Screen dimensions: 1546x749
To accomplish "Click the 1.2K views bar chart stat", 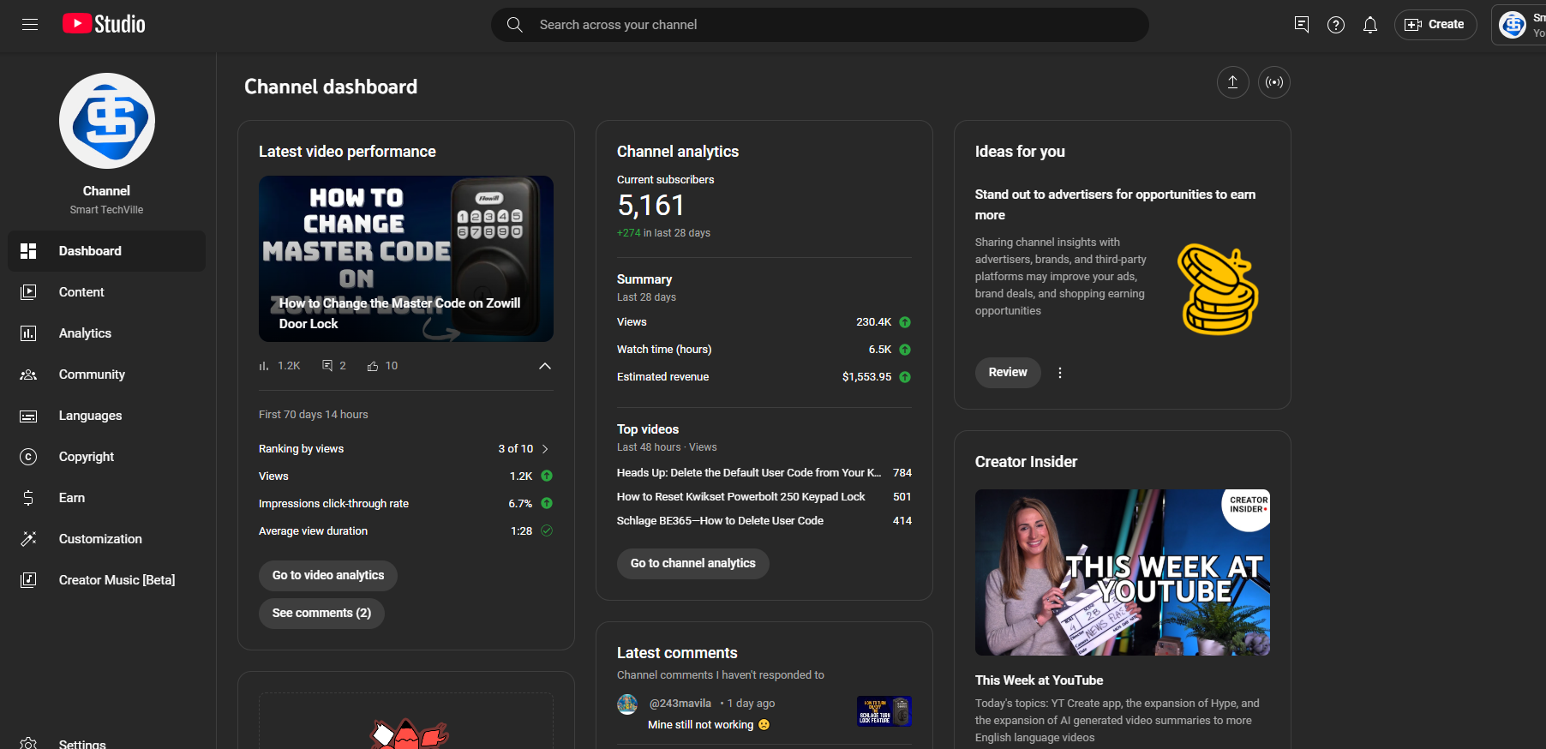I will pos(279,366).
